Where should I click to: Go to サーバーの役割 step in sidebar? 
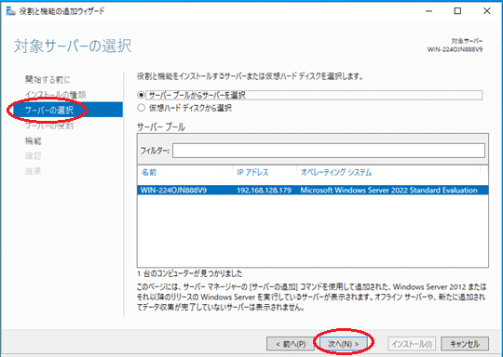click(49, 126)
